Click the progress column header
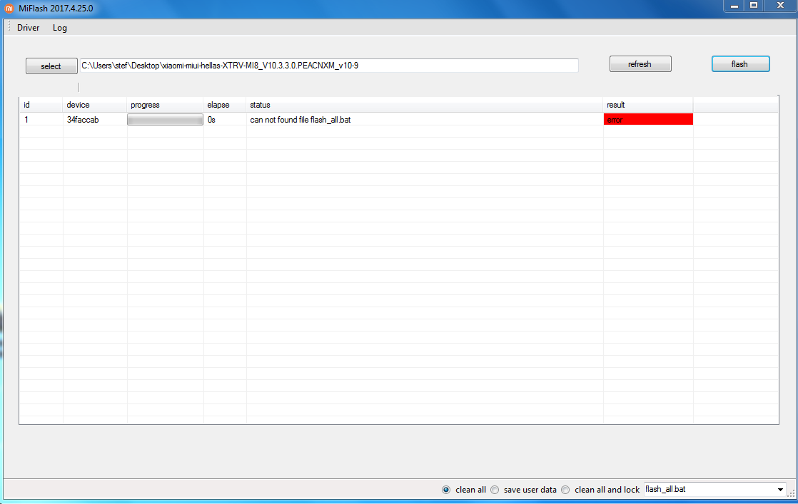 [x=165, y=105]
